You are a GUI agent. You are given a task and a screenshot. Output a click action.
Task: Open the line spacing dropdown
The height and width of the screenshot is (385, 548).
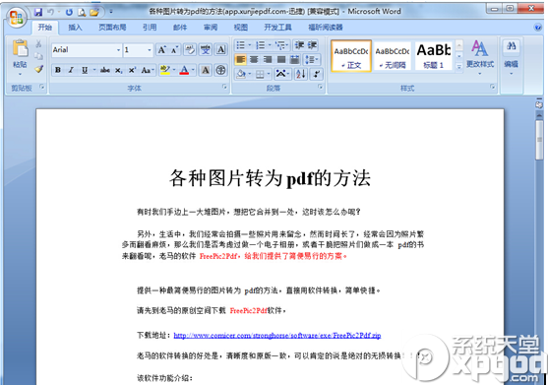click(x=312, y=59)
